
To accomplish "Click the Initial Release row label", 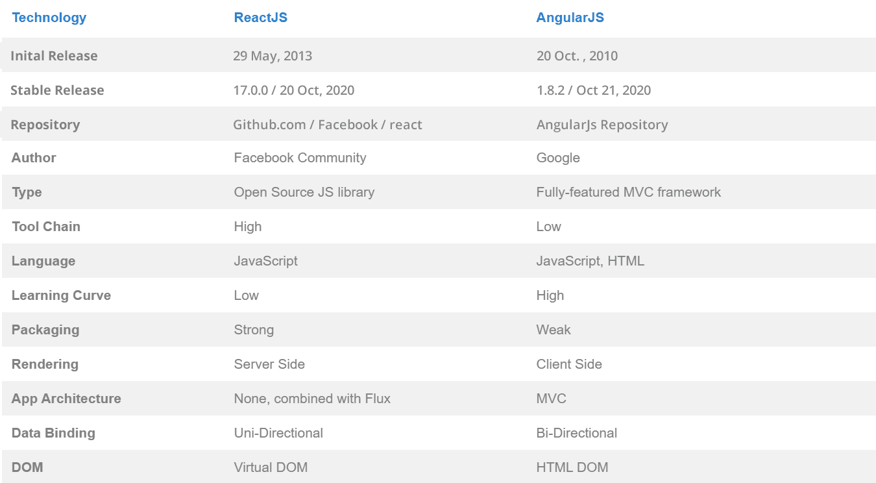I will click(x=54, y=56).
